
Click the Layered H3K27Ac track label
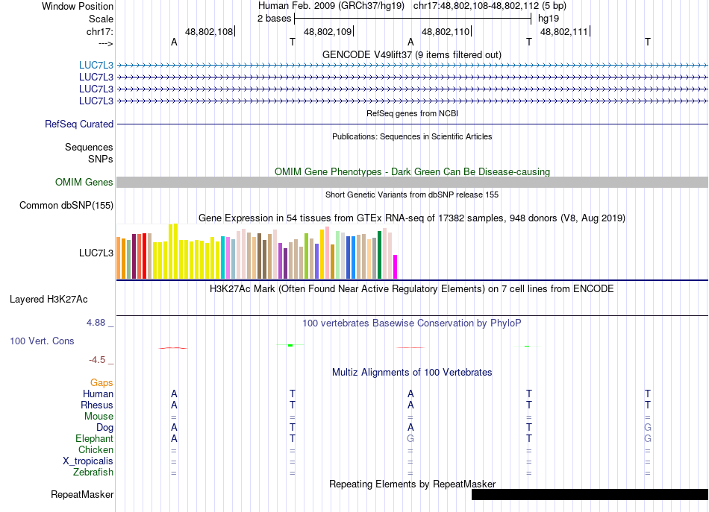(49, 299)
